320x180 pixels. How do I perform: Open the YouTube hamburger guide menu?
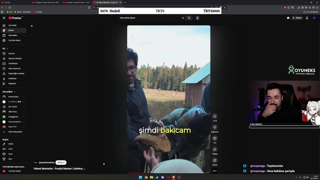[4, 18]
